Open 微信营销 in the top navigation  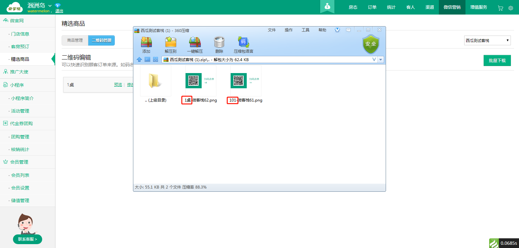tap(452, 7)
